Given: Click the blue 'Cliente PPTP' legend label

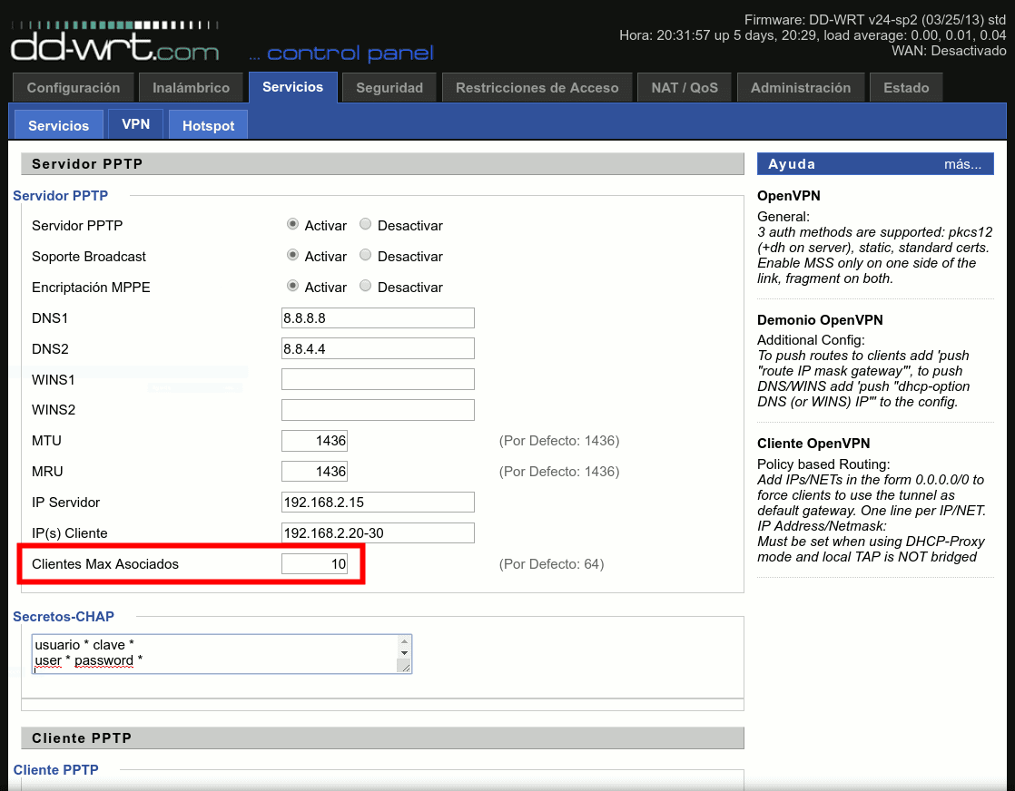Looking at the screenshot, I should (x=55, y=769).
